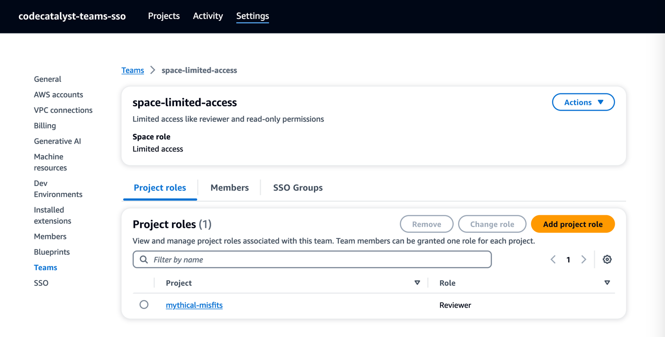Viewport: 665px width, 337px height.
Task: Go to previous page arrow
Action: pyautogui.click(x=553, y=259)
